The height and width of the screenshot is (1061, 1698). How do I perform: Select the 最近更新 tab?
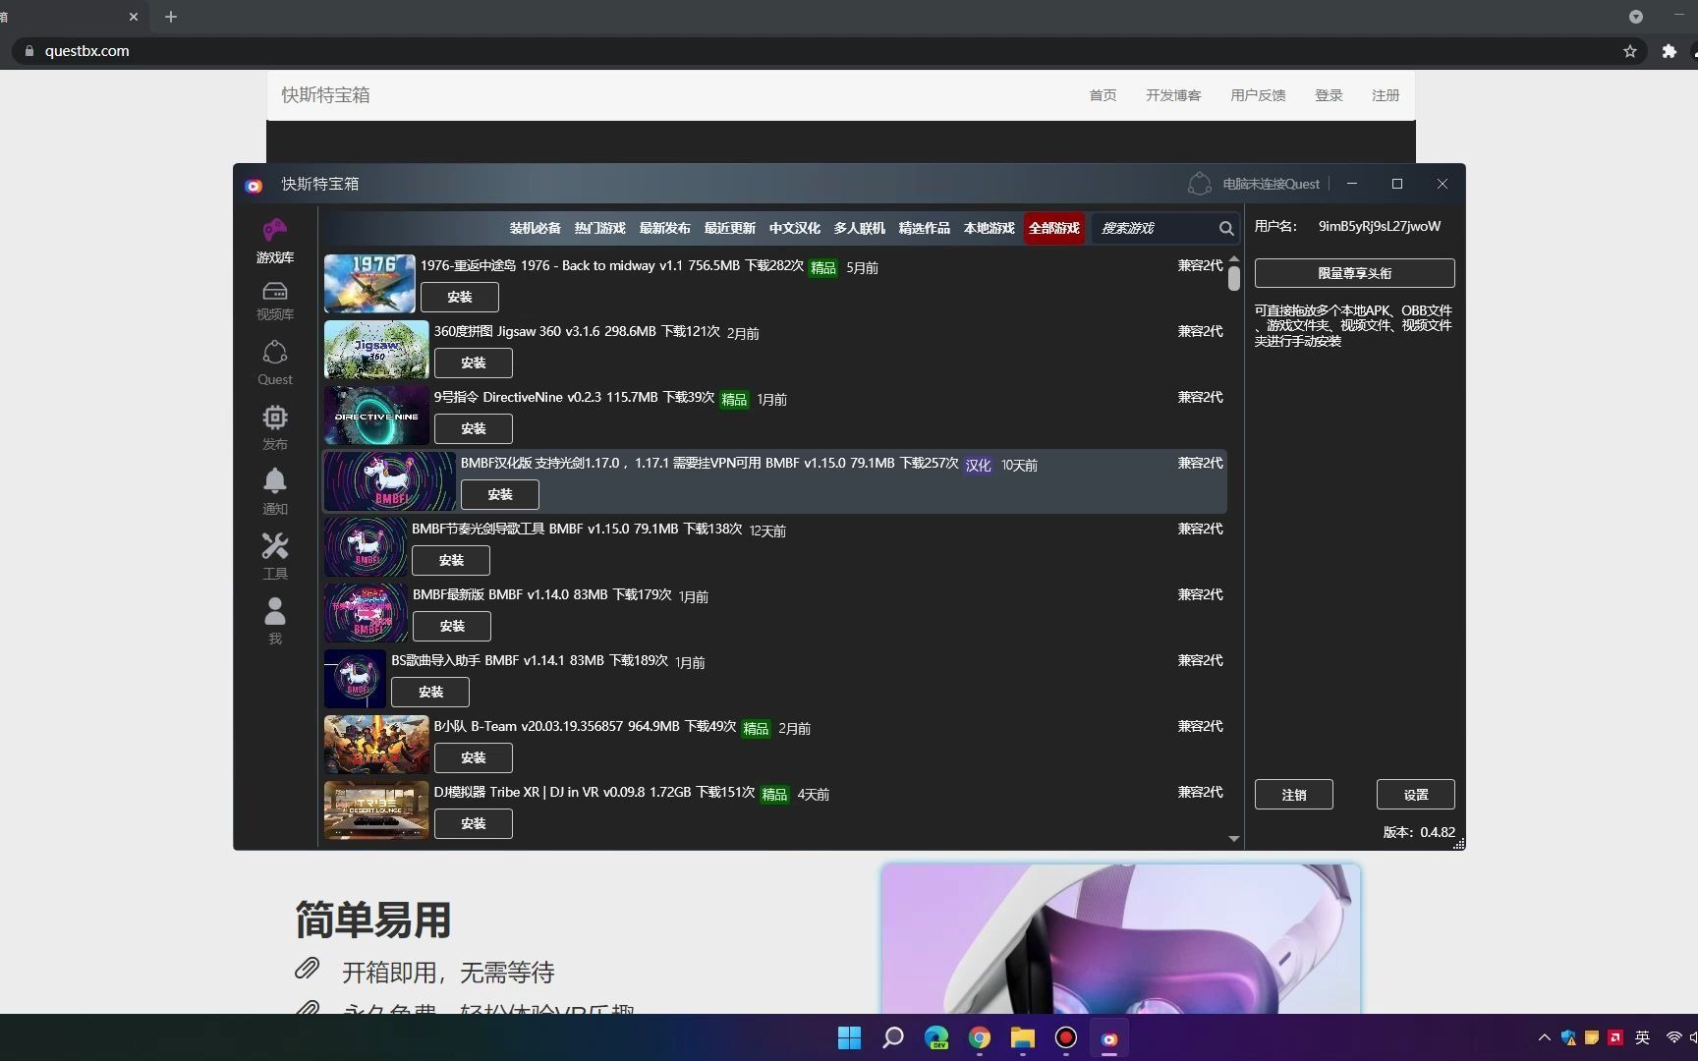coord(729,228)
